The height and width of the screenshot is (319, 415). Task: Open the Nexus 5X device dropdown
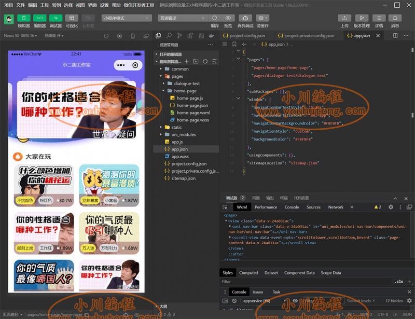[20, 35]
